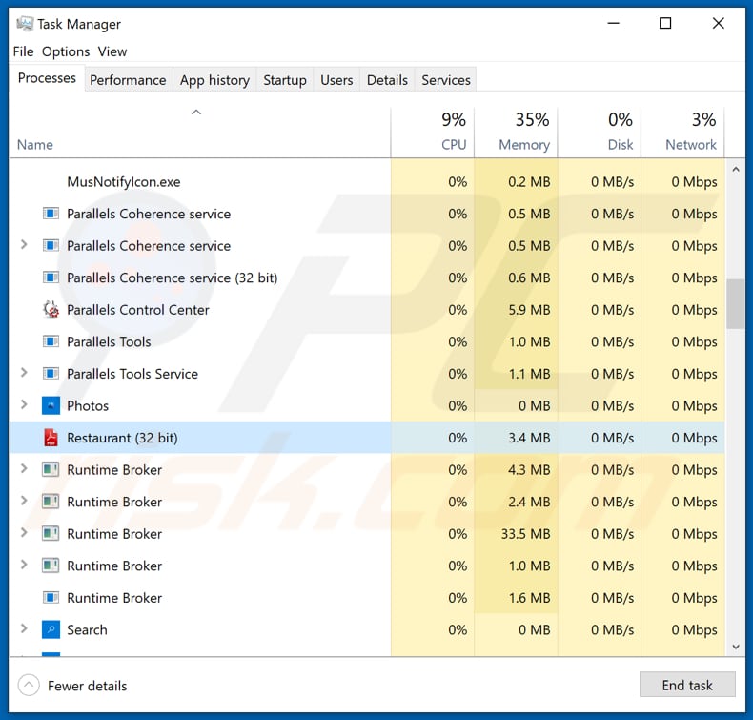The image size is (753, 720).
Task: Switch to the Details tab
Action: (387, 80)
